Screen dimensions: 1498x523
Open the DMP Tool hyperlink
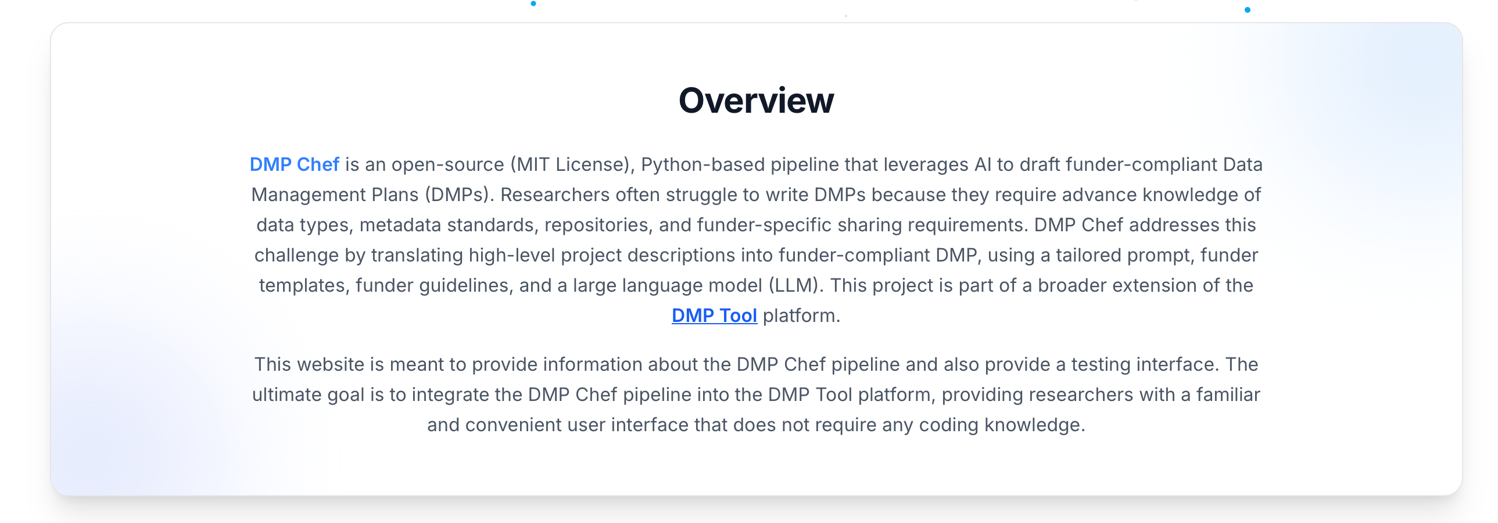(714, 316)
